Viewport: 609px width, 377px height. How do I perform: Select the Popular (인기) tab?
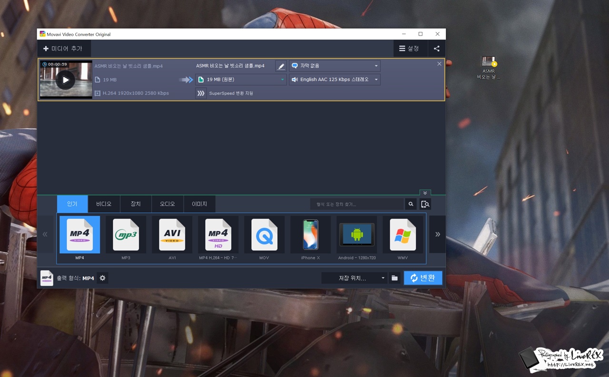[x=72, y=204]
